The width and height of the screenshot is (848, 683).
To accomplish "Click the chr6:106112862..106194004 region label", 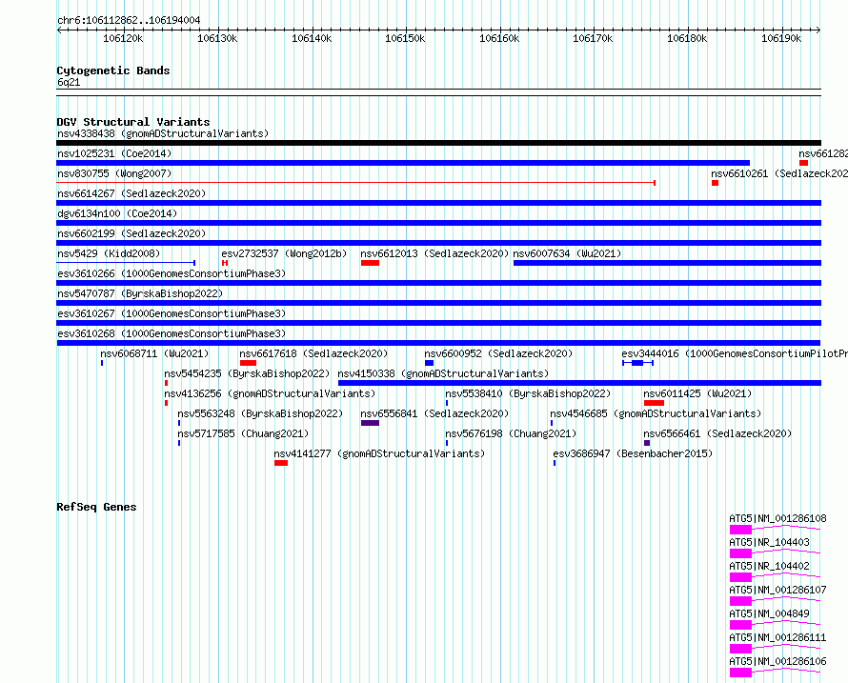I will click(129, 21).
